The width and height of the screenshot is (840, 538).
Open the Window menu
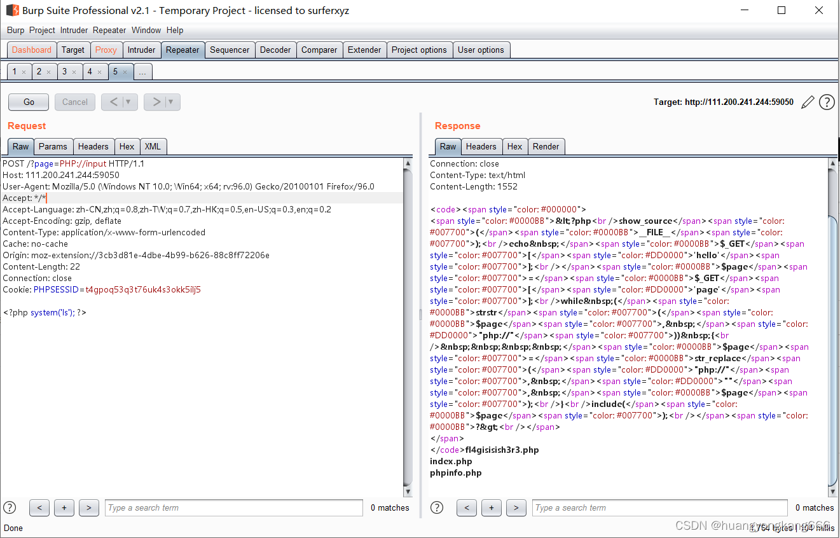146,30
